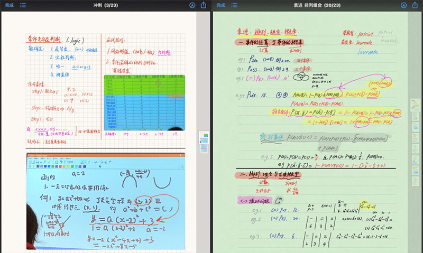
Task: Open the page list icon in 袁进 排列组合 pane
Action: tap(234, 5)
